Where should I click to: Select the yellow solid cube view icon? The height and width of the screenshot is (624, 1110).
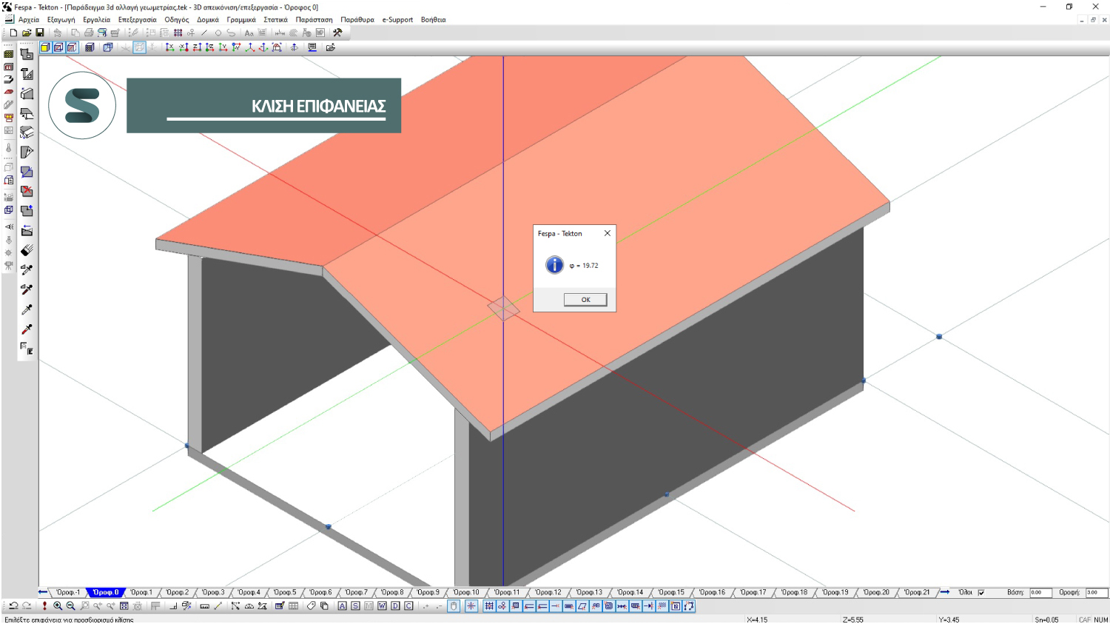click(x=45, y=47)
